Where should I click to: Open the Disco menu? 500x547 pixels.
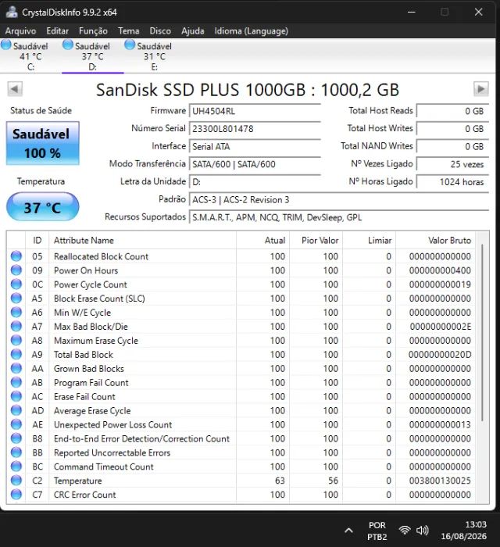point(160,31)
